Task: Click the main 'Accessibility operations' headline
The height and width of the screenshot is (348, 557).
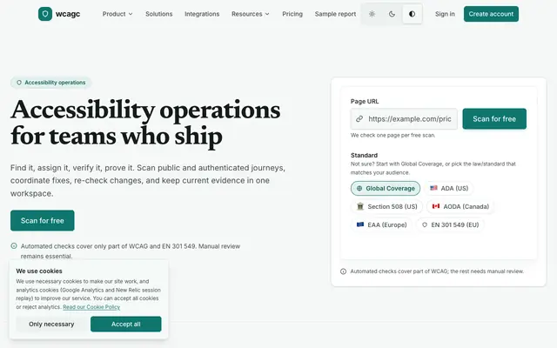Action: [145, 123]
